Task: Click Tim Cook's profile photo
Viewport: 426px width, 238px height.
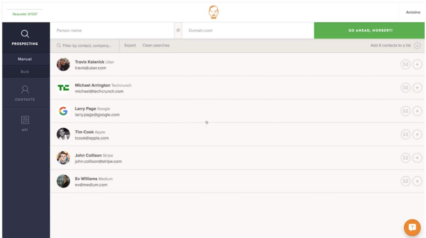Action: 63,134
